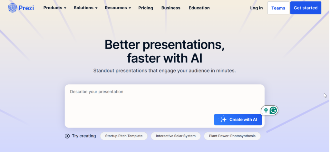Open the Solutions dropdown
The width and height of the screenshot is (330, 152).
(85, 8)
